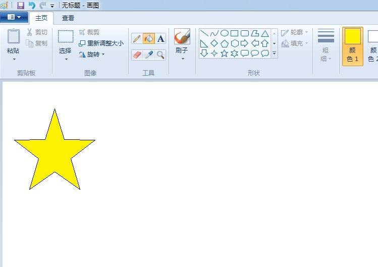Expand the 刷子 brushes dropdown arrow

(183, 59)
